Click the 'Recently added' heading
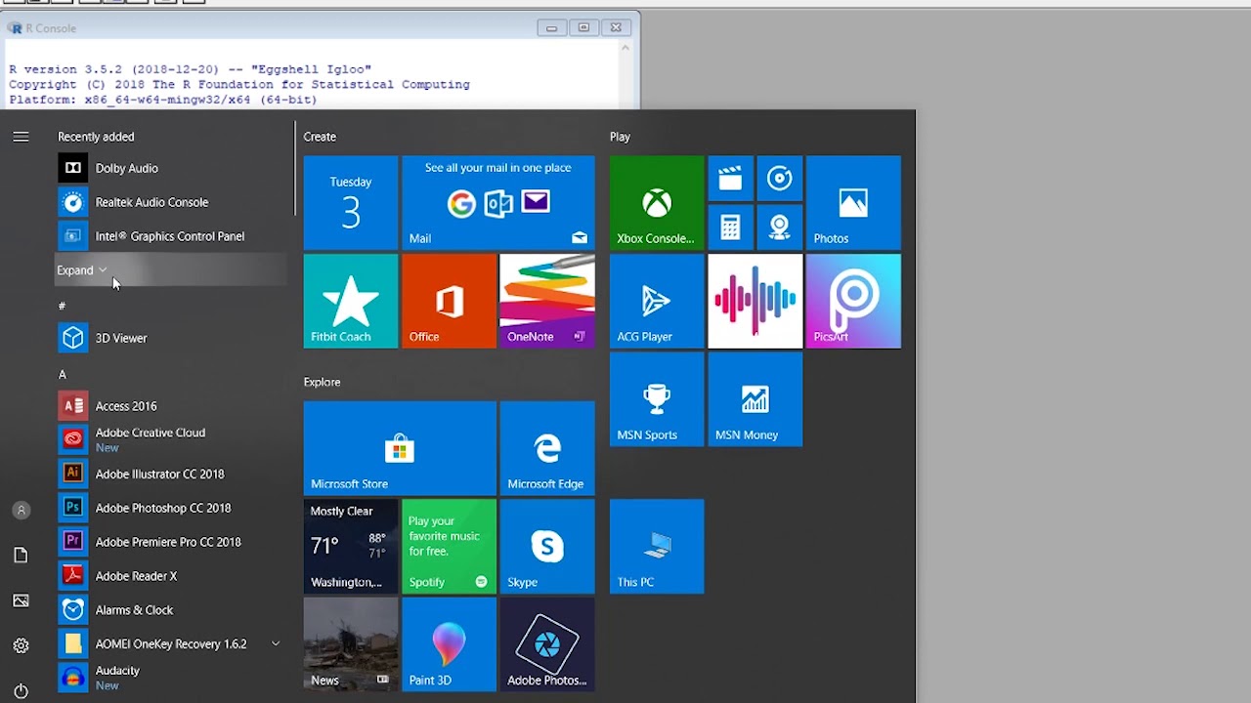The height and width of the screenshot is (703, 1251). tap(96, 137)
